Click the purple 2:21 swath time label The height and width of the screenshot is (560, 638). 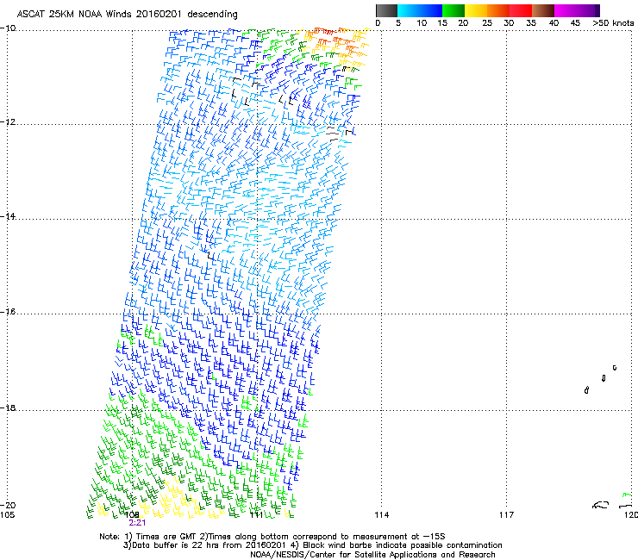coord(137,523)
